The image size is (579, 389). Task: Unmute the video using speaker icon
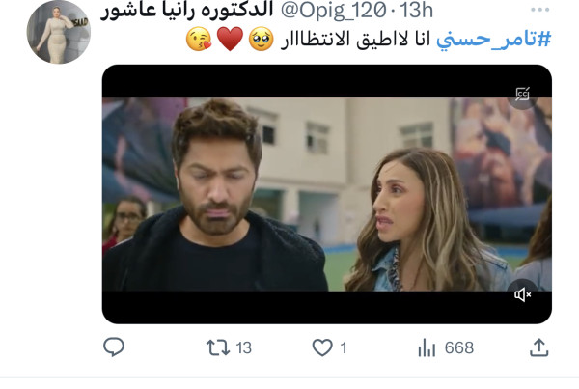522,294
